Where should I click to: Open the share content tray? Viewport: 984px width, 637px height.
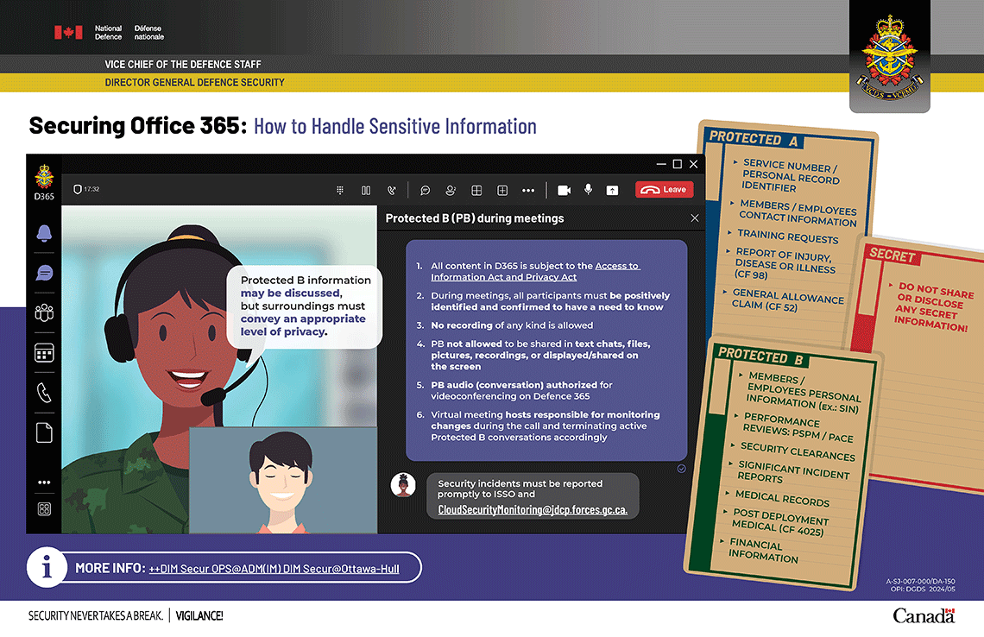(x=612, y=190)
